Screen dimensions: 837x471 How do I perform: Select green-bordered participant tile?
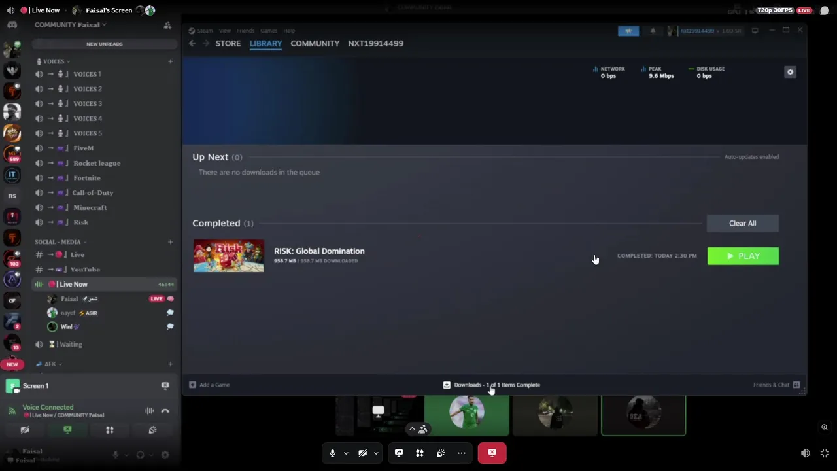[643, 415]
